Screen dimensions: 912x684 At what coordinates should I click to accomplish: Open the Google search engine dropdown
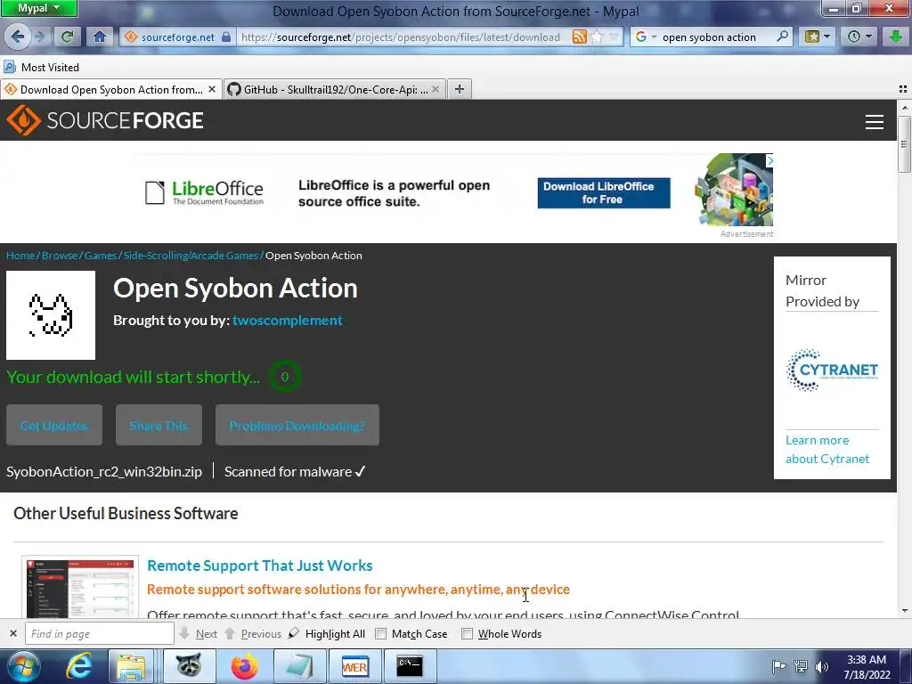click(x=645, y=37)
